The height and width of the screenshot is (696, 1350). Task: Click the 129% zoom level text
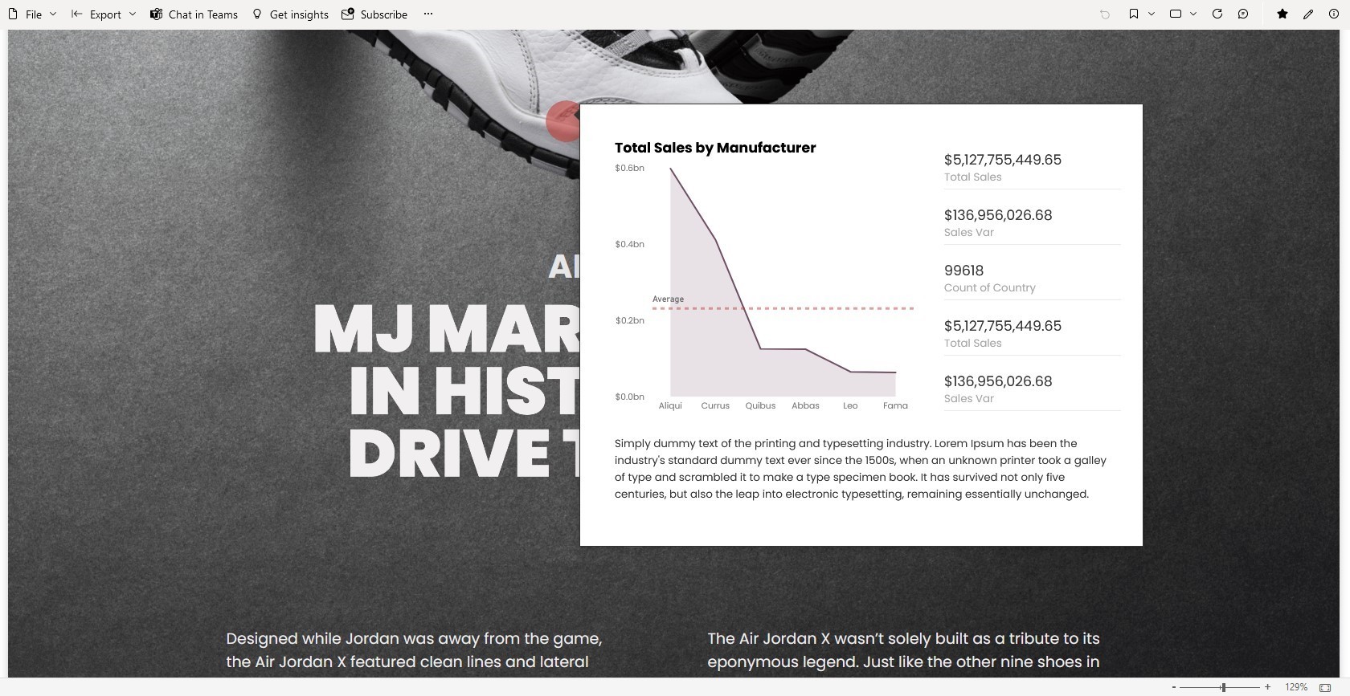pos(1295,687)
